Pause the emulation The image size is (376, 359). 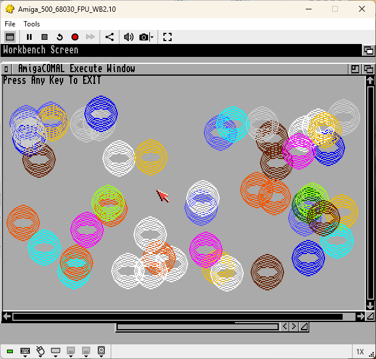coord(29,37)
